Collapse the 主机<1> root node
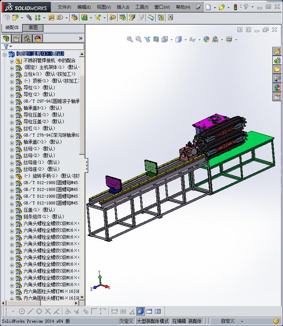283x326 pixels. (x=5, y=55)
